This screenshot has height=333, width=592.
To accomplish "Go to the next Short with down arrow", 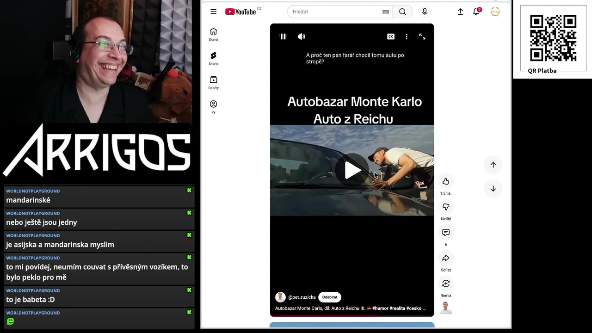I will (x=493, y=189).
